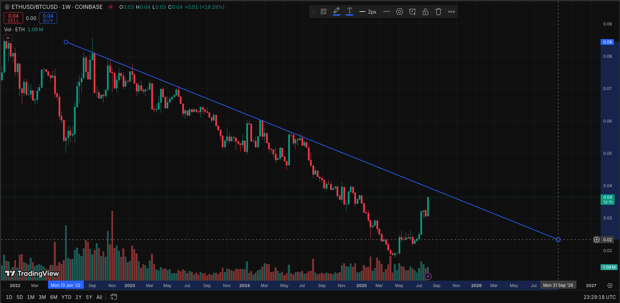Collapse the indicator legend with chevron

(8, 38)
